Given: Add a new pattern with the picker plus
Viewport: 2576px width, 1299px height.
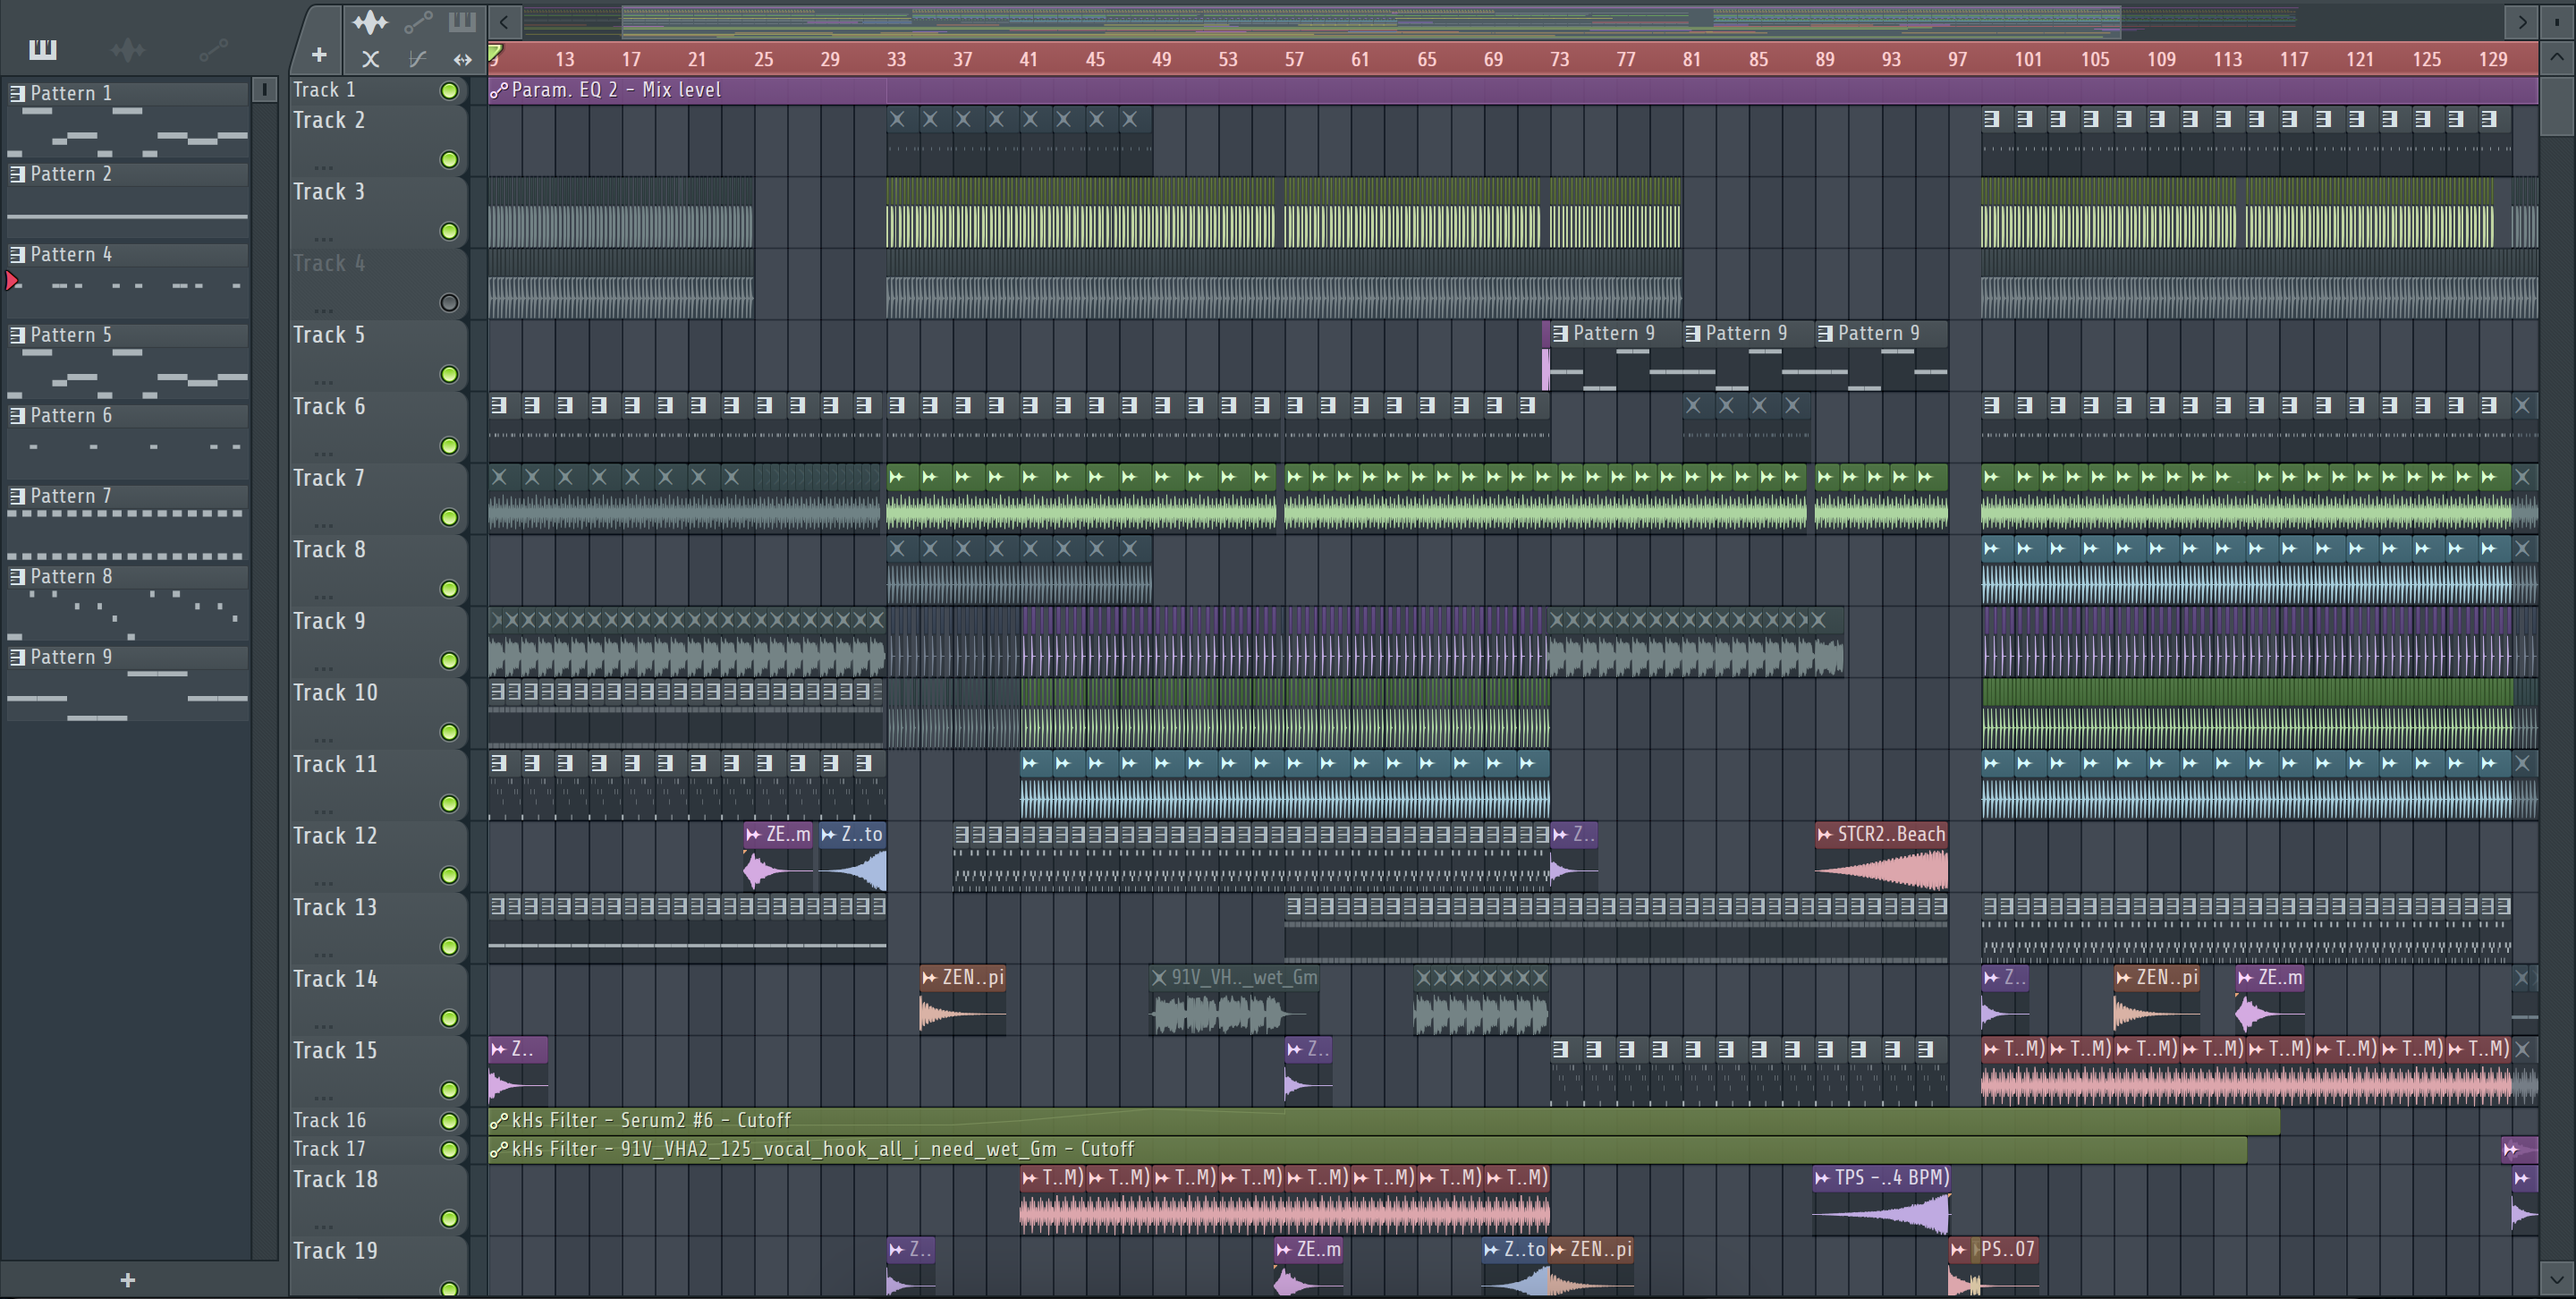Looking at the screenshot, I should point(127,1280).
